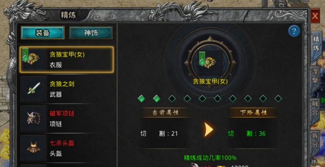325x167 pixels.
Task: Click the second filled green diamond
Action: (x=156, y=99)
